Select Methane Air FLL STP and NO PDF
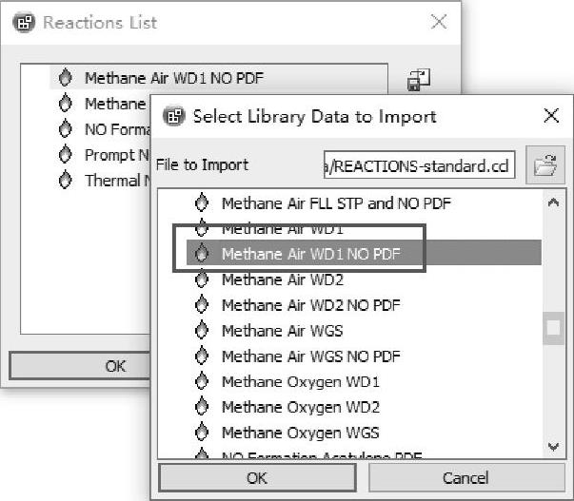This screenshot has height=501, width=574. 336,202
